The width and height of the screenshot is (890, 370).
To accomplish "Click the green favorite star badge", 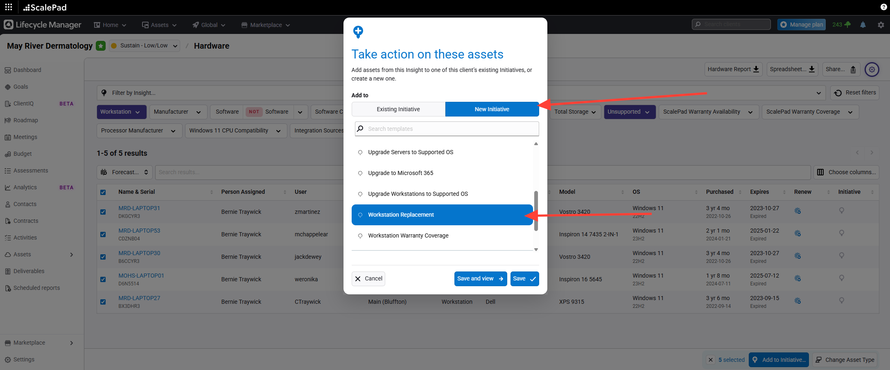I will click(x=101, y=46).
